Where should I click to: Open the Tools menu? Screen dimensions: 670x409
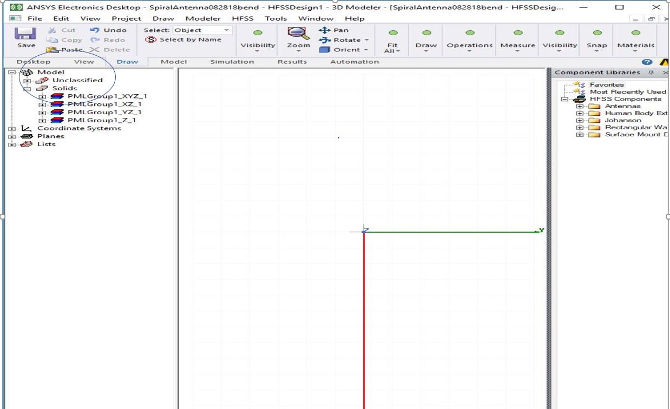click(x=276, y=18)
